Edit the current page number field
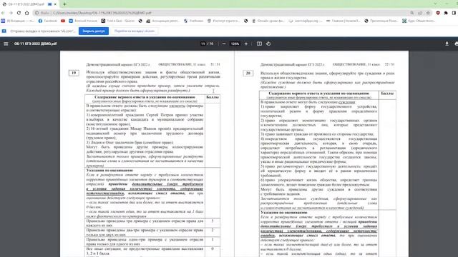Screen dimensions: 458x257 pyautogui.click(x=203, y=44)
